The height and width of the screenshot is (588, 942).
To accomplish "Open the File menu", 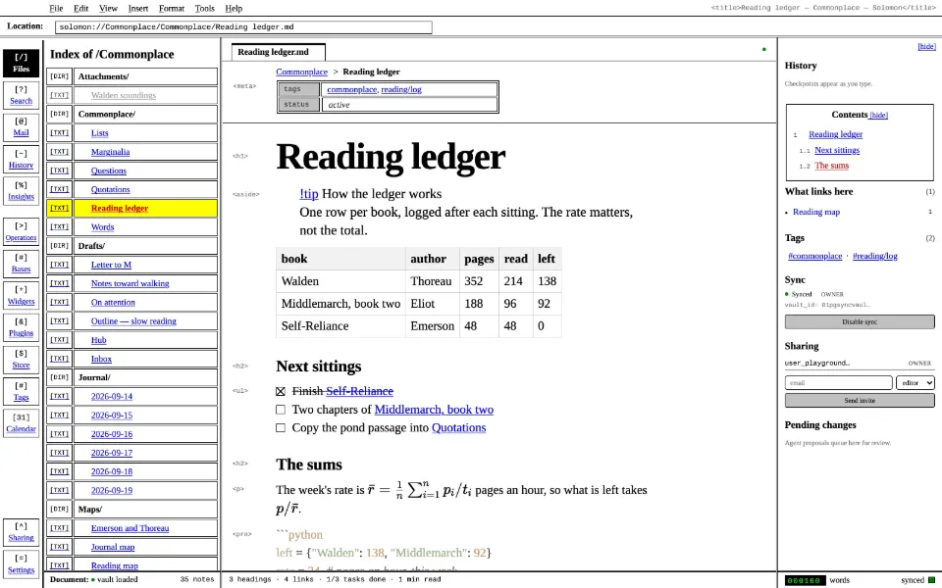I will pyautogui.click(x=56, y=9).
